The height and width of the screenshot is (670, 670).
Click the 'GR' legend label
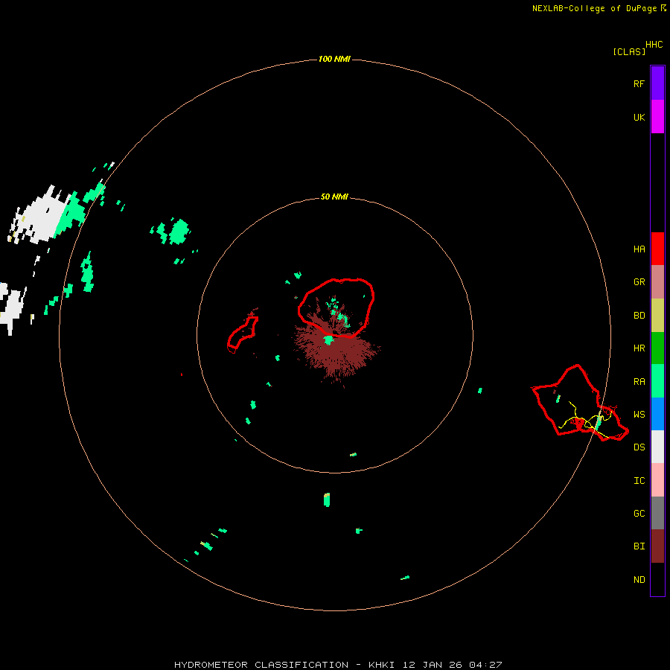click(x=639, y=282)
